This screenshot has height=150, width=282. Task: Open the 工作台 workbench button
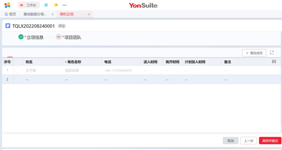click(29, 5)
